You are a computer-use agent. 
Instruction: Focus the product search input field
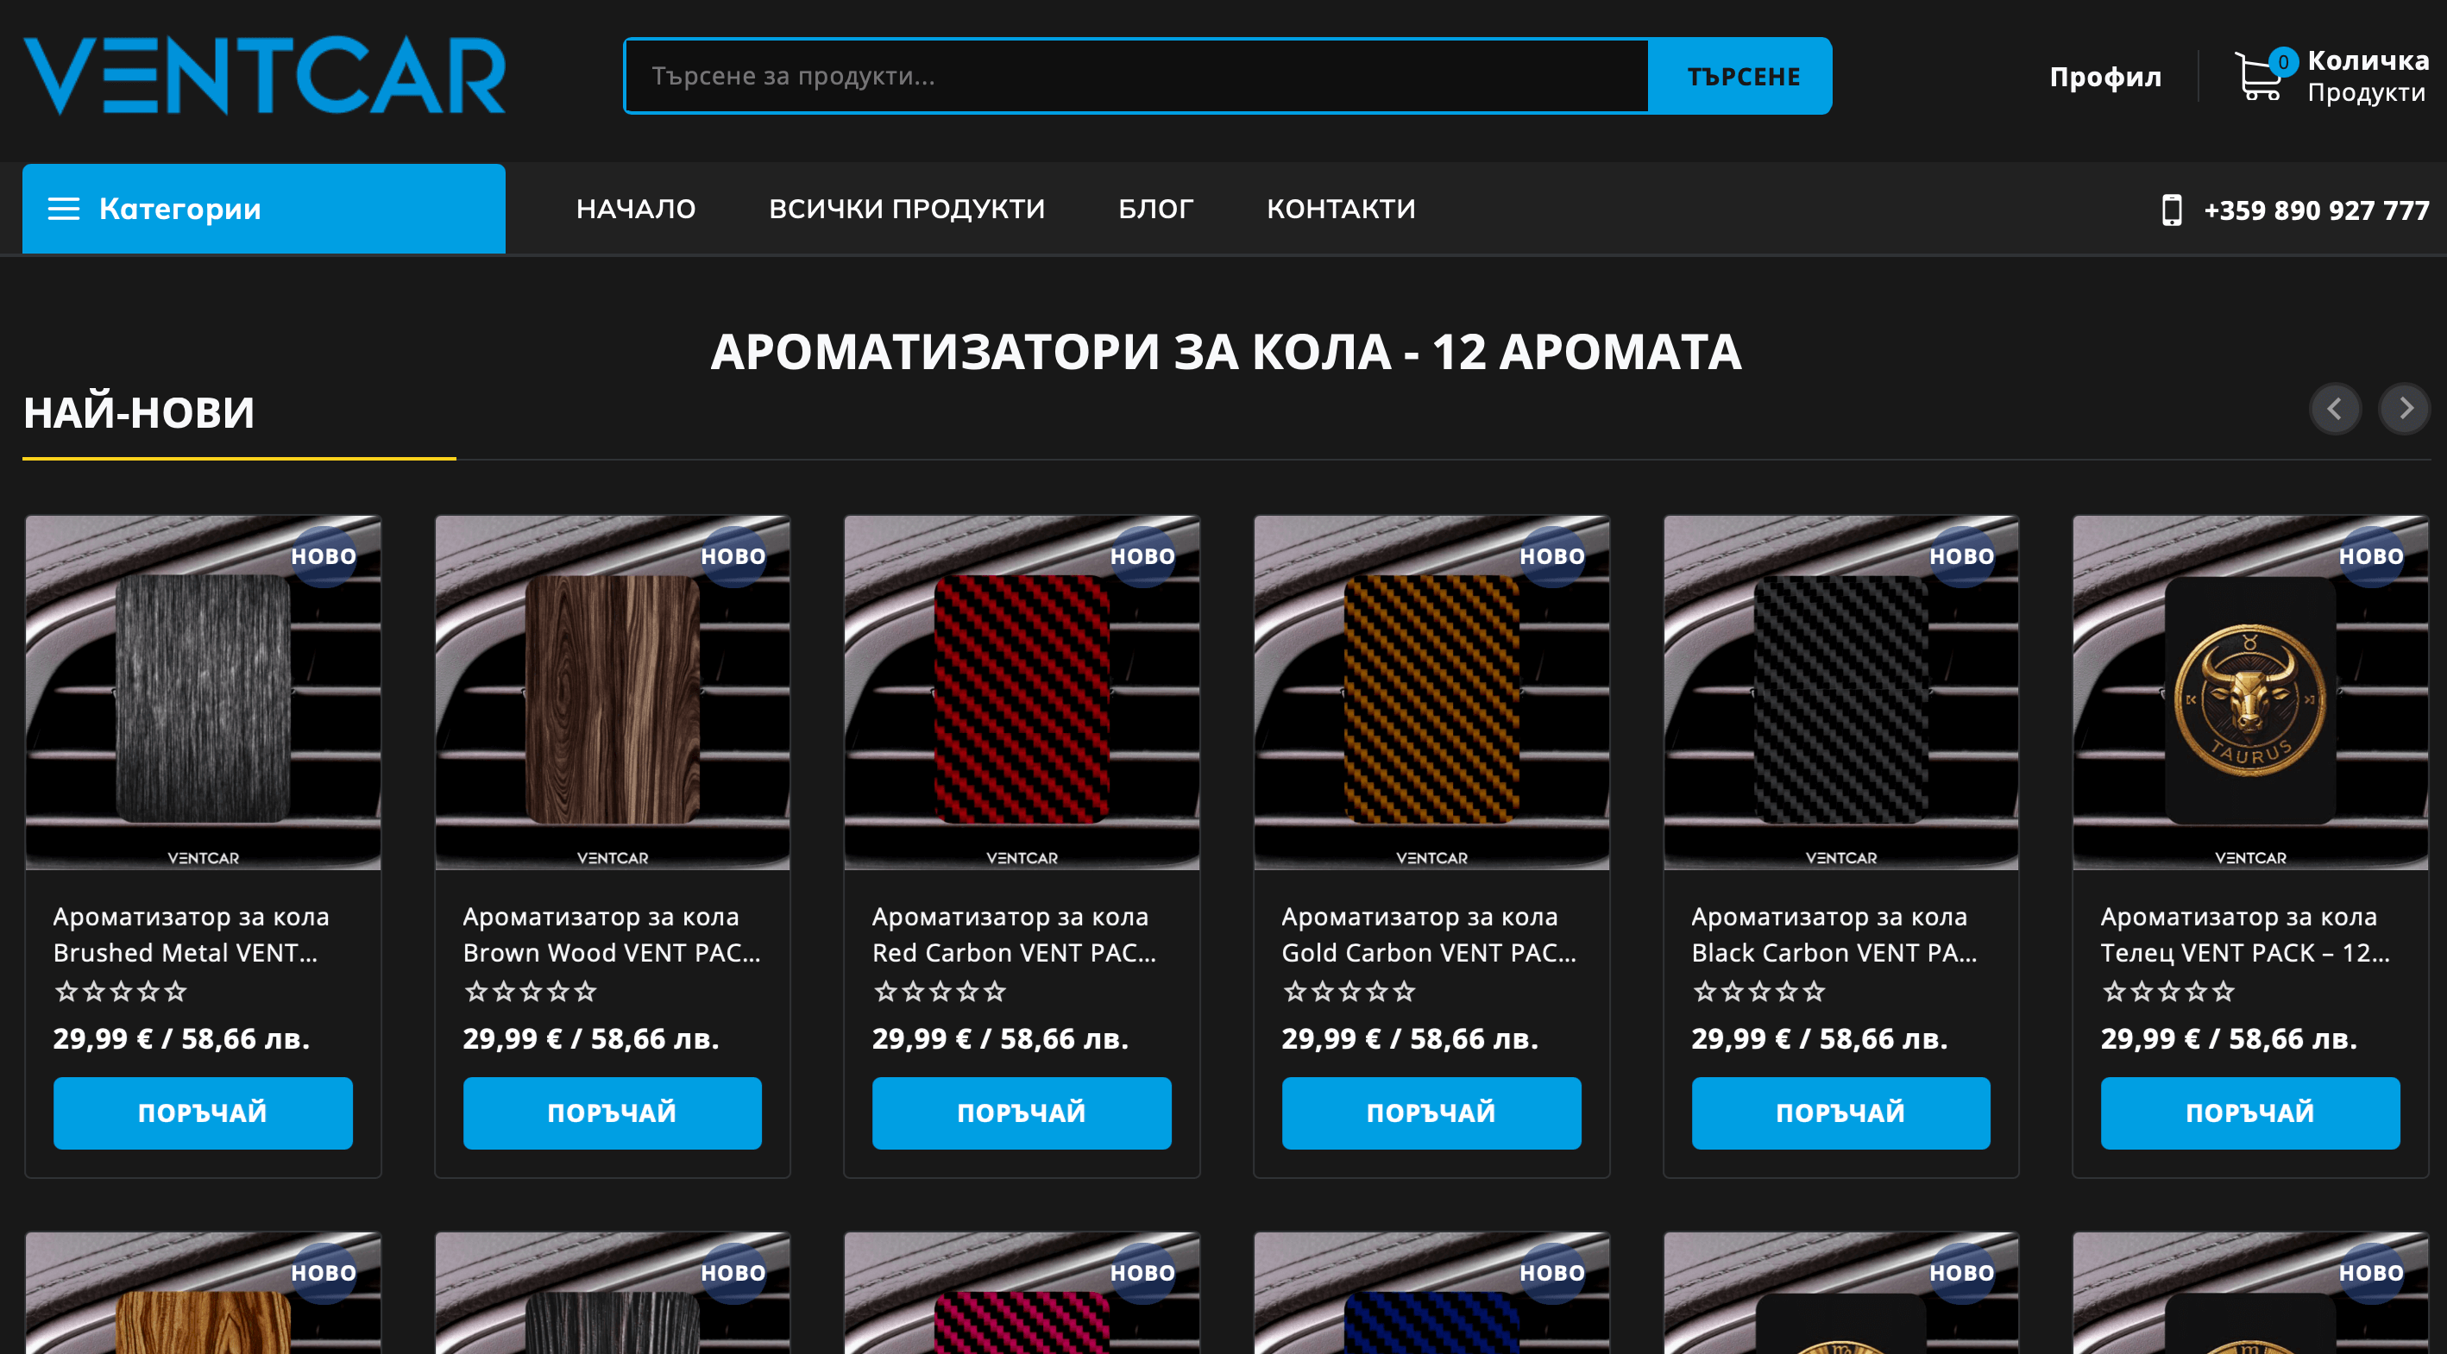[x=1136, y=76]
